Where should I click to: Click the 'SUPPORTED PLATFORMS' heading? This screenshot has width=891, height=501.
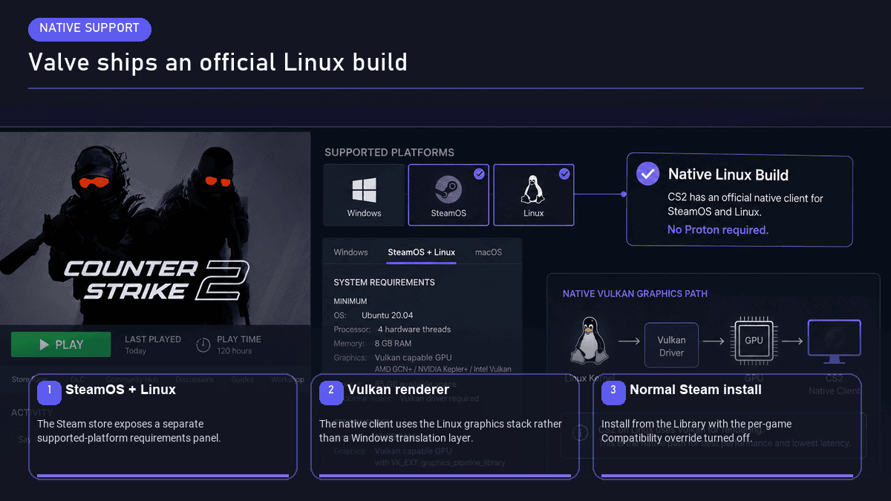pos(389,152)
